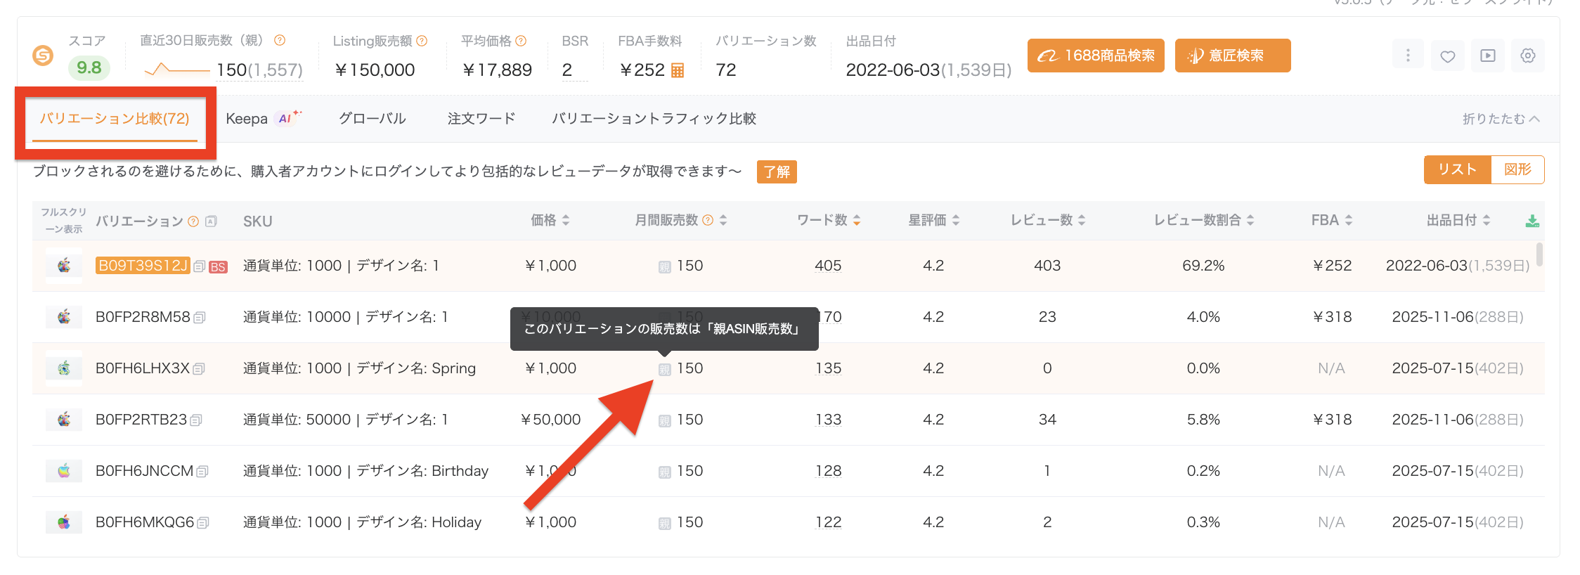Open ASIN link B0FH6LHX3X

143,368
